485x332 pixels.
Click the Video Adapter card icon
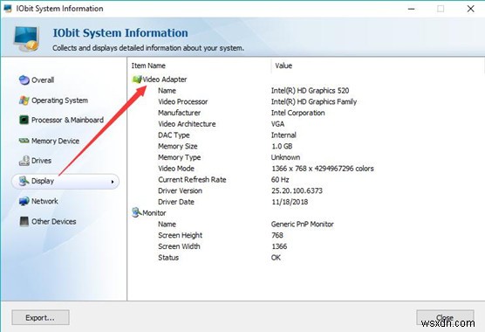tap(137, 80)
